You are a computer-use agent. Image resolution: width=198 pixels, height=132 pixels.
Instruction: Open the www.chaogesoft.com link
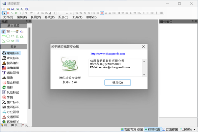point(108,53)
